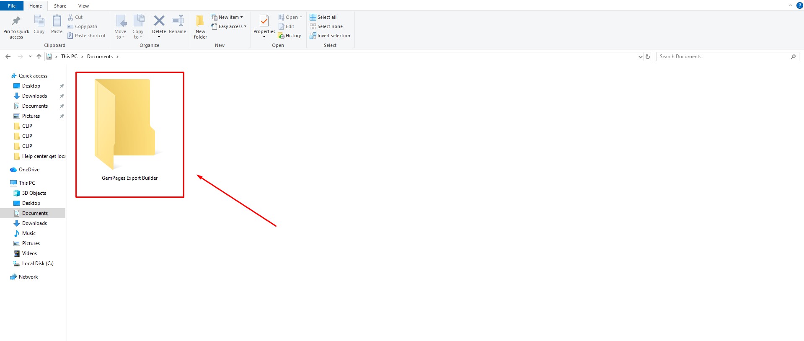The image size is (804, 341).
Task: Click the Properties checkmark icon
Action: [264, 21]
